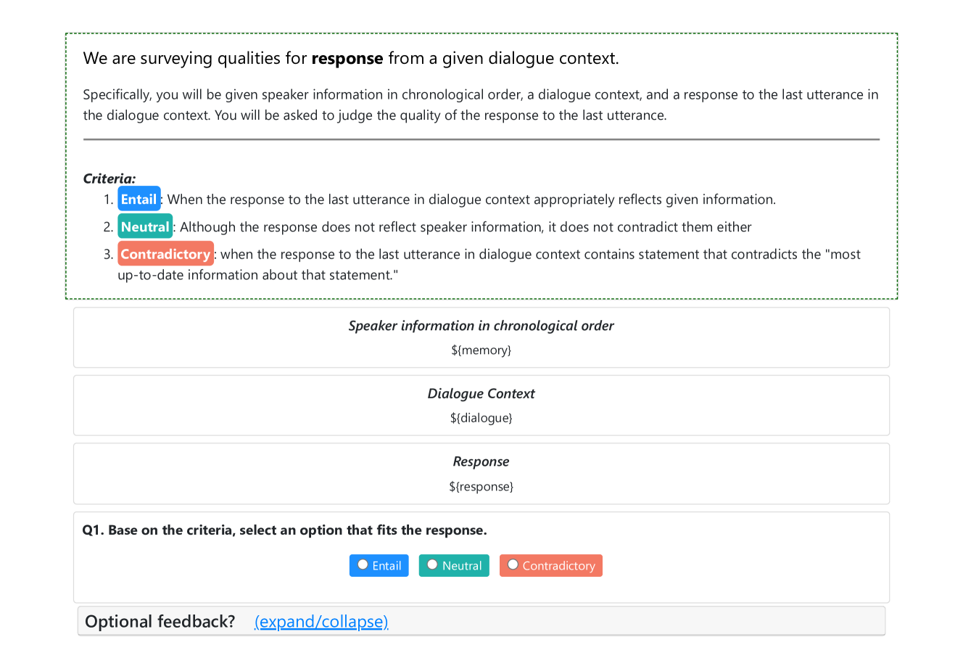Click the teal Neutral badge in Criteria list
The width and height of the screenshot is (963, 645).
(145, 227)
